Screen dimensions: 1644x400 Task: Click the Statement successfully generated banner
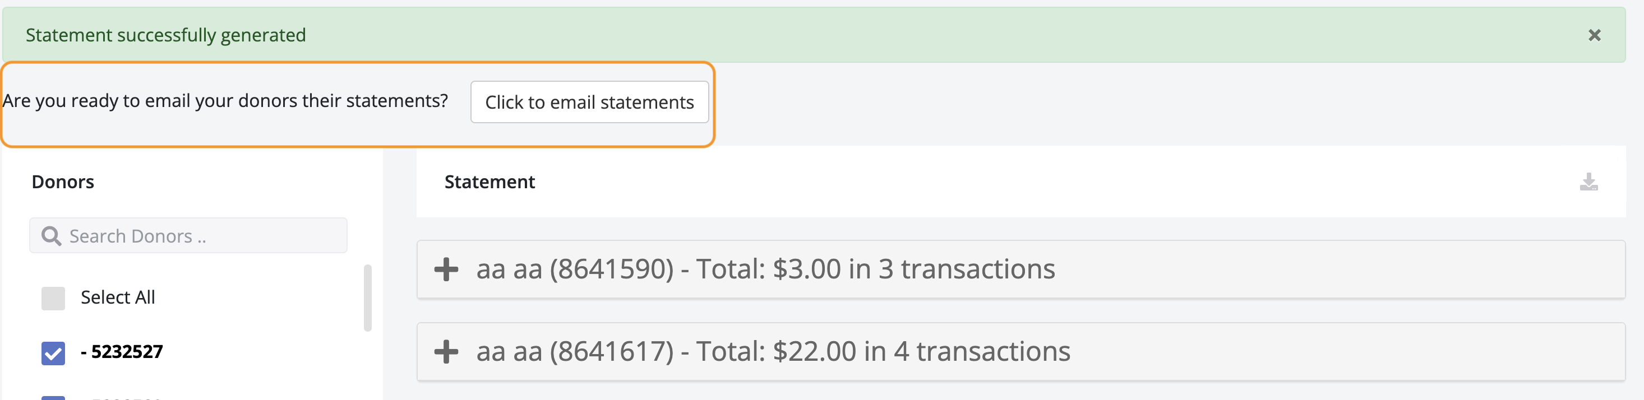click(166, 35)
